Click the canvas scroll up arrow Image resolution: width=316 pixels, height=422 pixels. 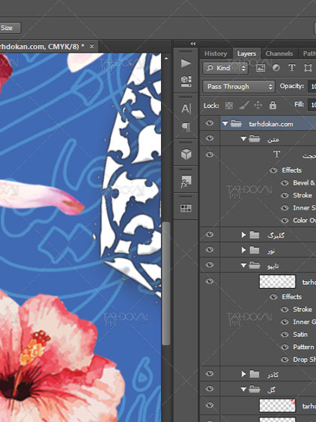(x=166, y=58)
